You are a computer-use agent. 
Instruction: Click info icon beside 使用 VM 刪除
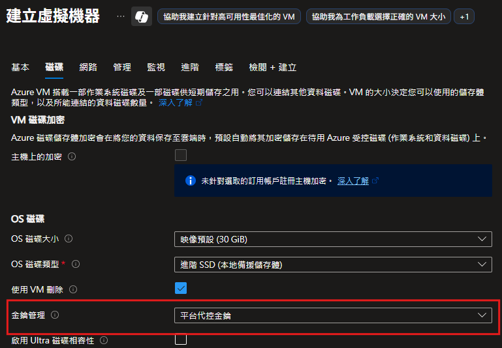[x=73, y=289]
